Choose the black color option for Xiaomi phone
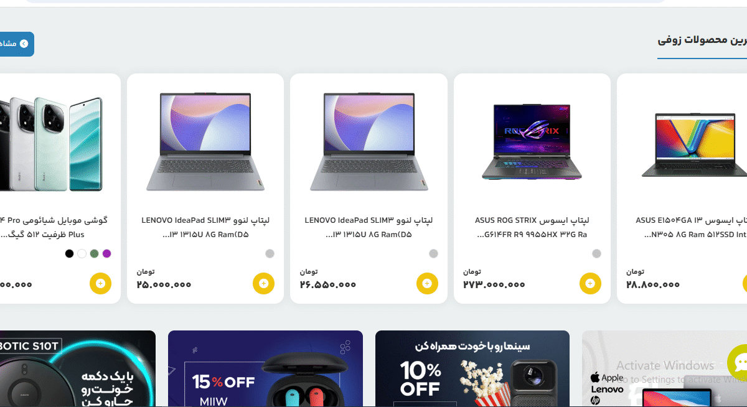Viewport: 747px width, 407px height. (x=69, y=253)
